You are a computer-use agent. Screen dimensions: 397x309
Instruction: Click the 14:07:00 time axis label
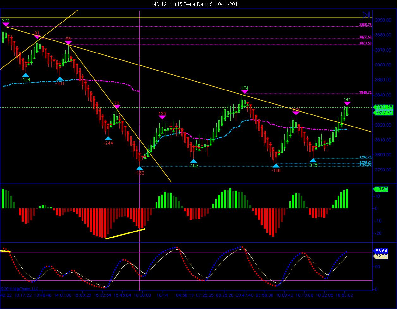pos(62,295)
